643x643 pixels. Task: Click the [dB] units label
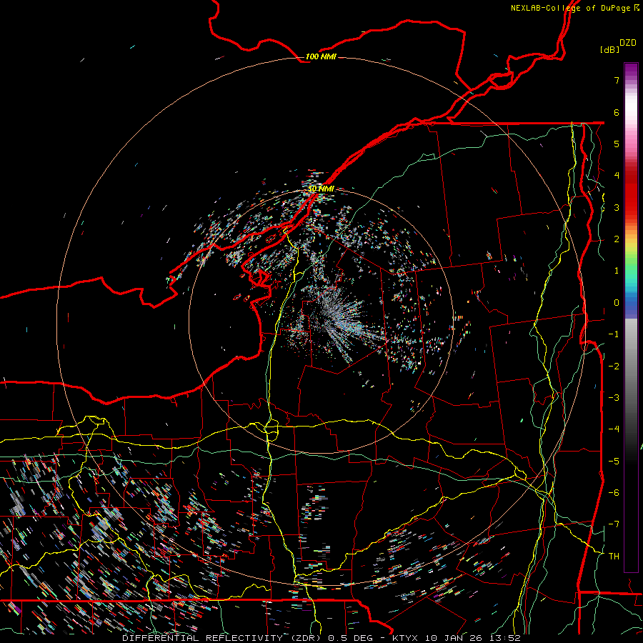[x=609, y=49]
